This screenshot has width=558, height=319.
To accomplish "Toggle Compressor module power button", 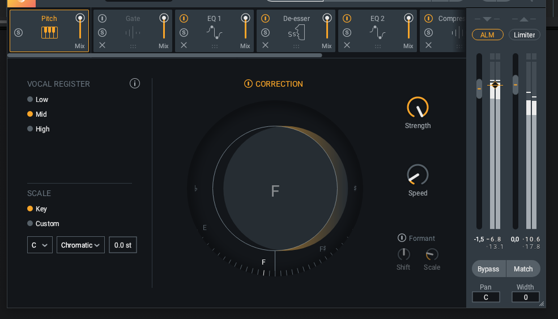I will (428, 19).
